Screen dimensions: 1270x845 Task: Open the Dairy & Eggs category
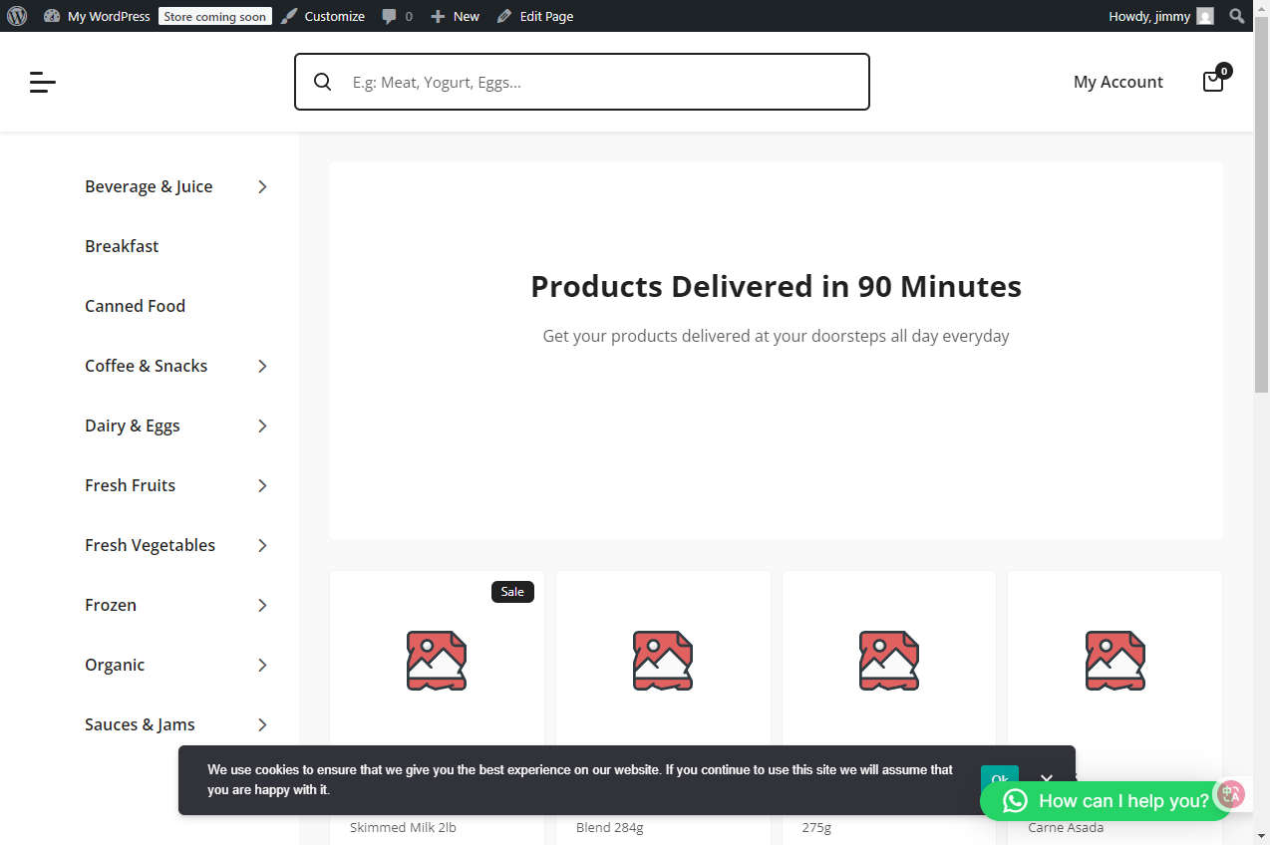pos(133,425)
